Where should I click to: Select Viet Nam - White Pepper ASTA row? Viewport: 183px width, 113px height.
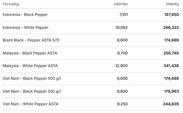pos(91,104)
